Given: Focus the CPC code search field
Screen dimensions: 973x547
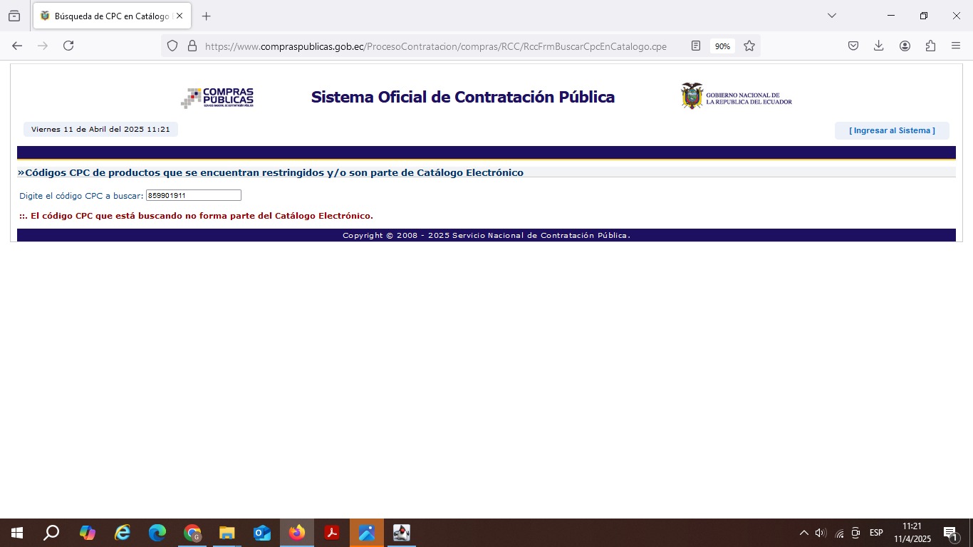Looking at the screenshot, I should click(193, 195).
